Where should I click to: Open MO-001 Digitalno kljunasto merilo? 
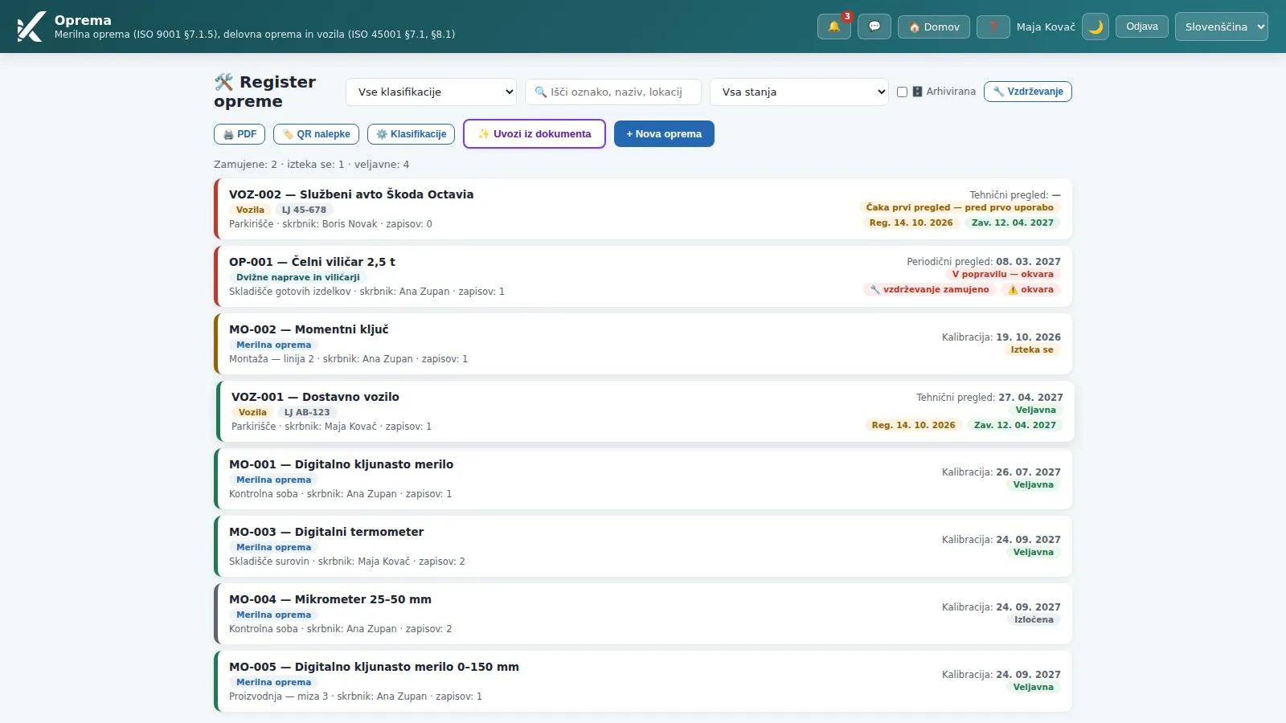[x=643, y=479]
